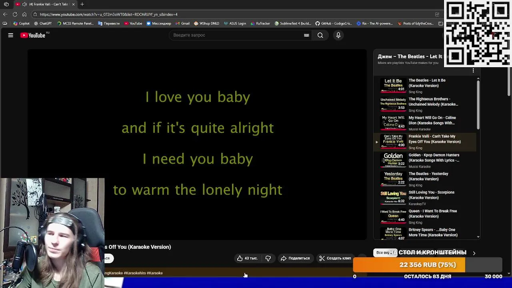Open the Мессенджер bookmark
Screen dimensions: 512x288
tap(159, 24)
